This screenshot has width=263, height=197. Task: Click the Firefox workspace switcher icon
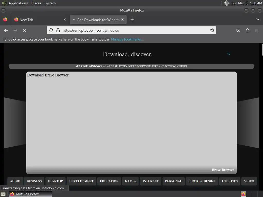pyautogui.click(x=243, y=194)
